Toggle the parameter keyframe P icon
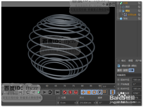The height and width of the screenshot is (107, 143). [100, 92]
